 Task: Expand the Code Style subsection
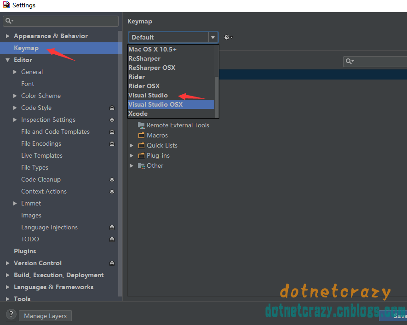(15, 108)
